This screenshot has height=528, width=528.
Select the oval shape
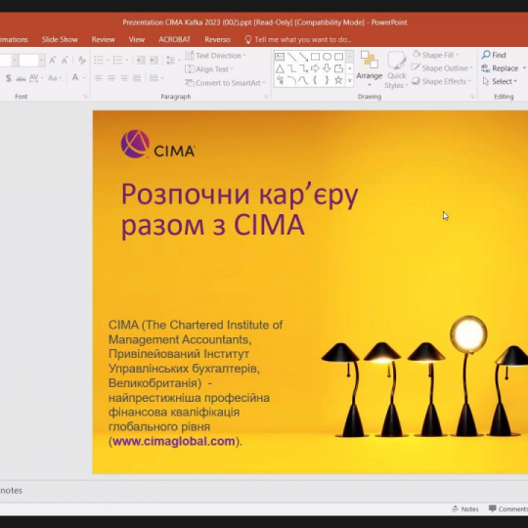point(327,57)
